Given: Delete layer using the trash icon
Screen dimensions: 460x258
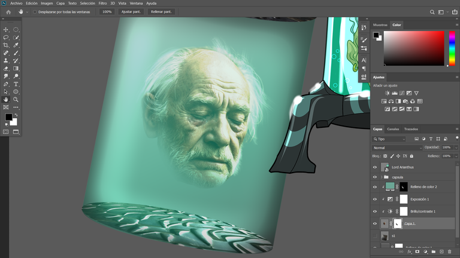Looking at the screenshot, I should (x=449, y=251).
